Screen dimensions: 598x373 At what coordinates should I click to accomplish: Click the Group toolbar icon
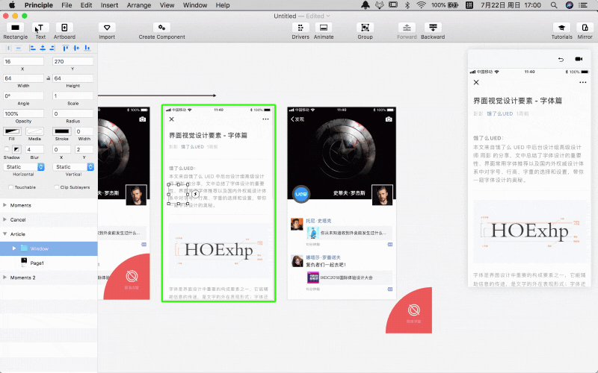pos(365,28)
